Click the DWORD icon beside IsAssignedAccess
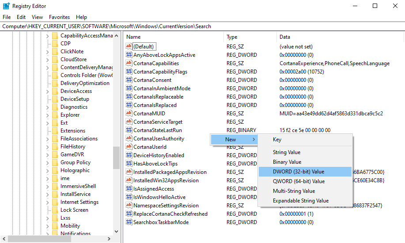Viewport: 405px width, 243px height. (129, 188)
